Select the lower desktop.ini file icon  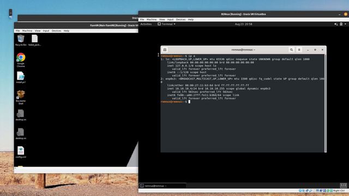pos(21,133)
